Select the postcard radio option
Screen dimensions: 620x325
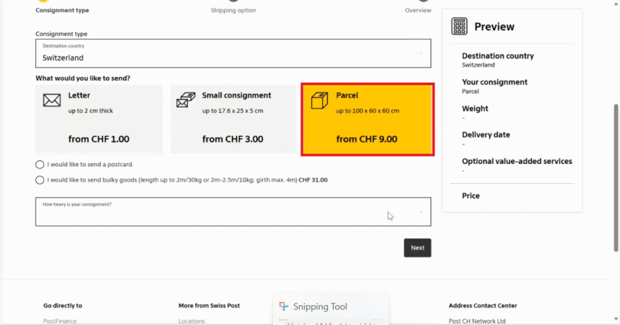40,164
